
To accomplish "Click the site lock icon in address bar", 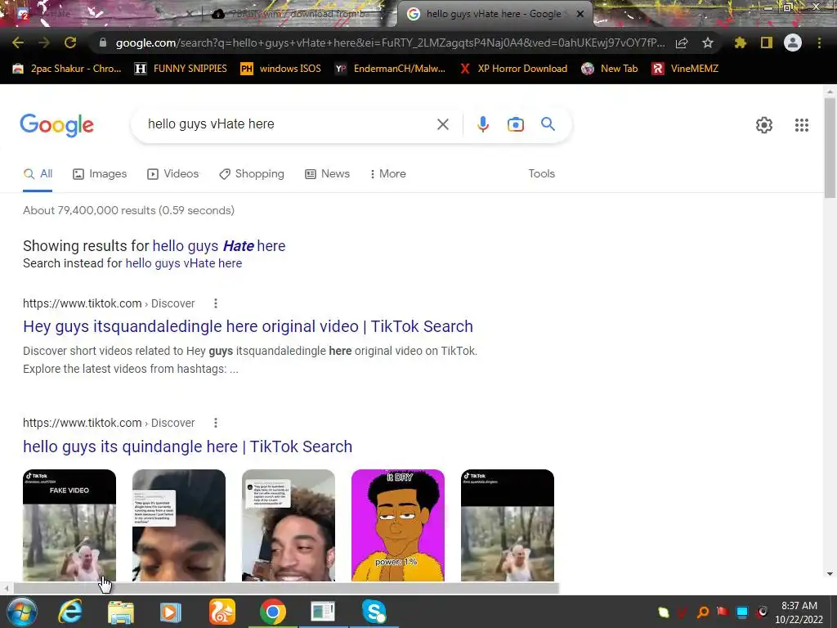I will coord(103,43).
